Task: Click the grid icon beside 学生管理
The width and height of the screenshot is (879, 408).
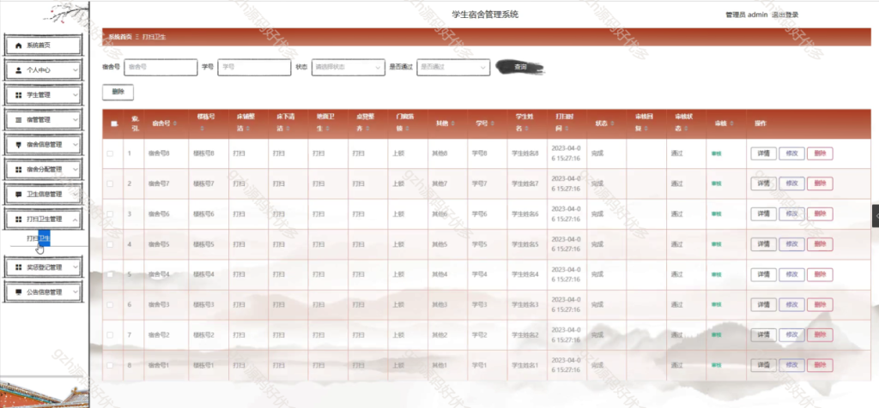Action: click(x=19, y=94)
